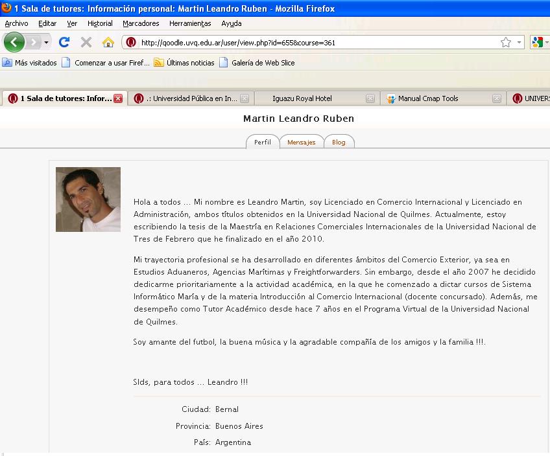Open the Editar menu

tap(47, 23)
